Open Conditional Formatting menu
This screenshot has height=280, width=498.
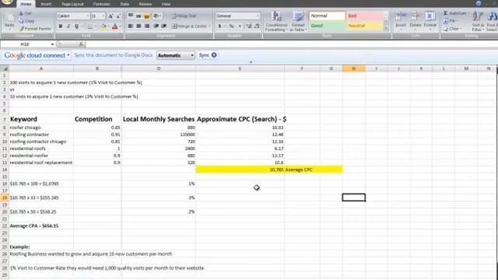coord(276,21)
